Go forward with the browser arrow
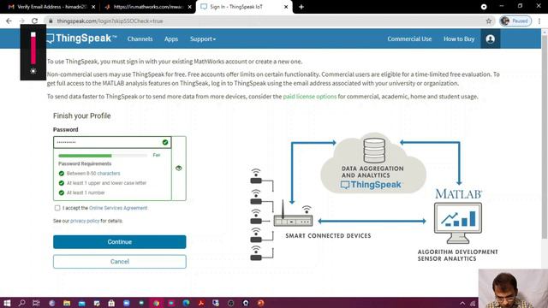 coord(21,21)
